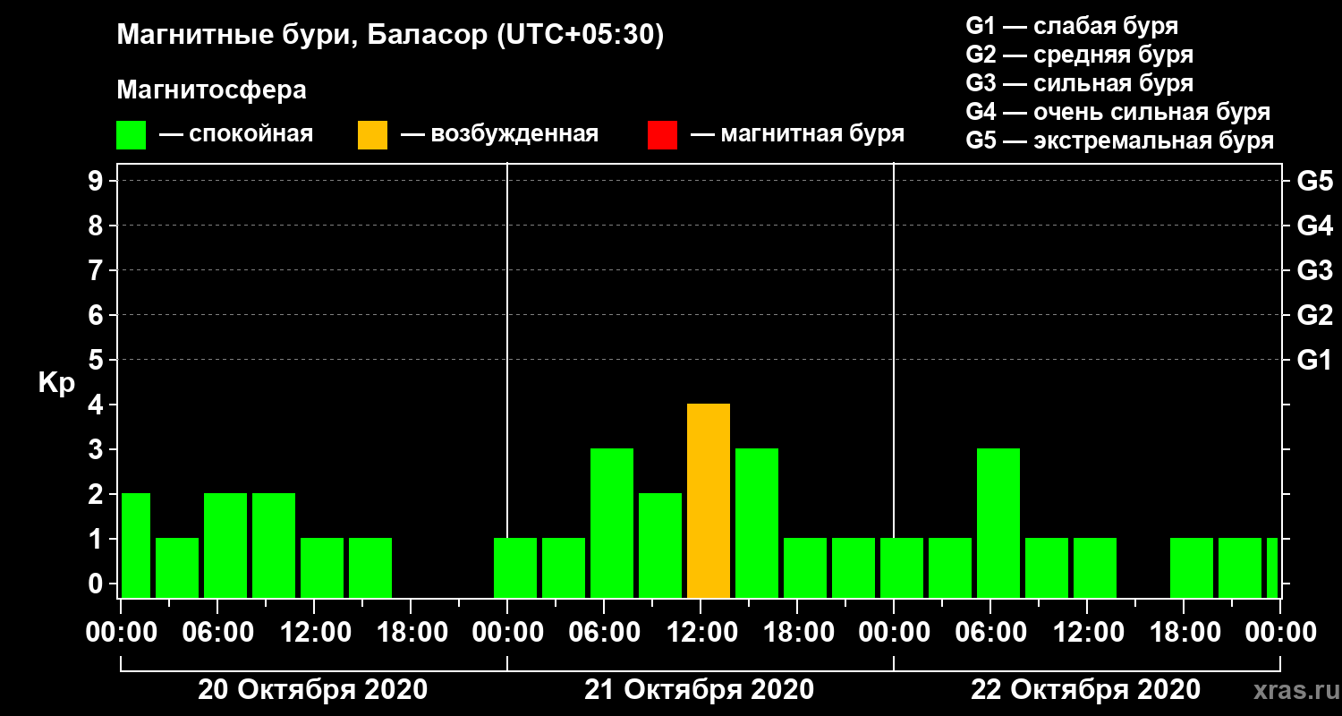Click the 9 value on the Kp axis

pos(98,181)
